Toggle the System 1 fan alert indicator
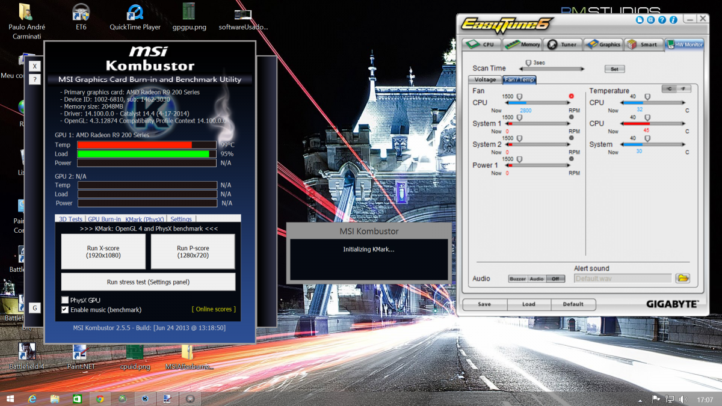This screenshot has width=722, height=406. pos(571,117)
